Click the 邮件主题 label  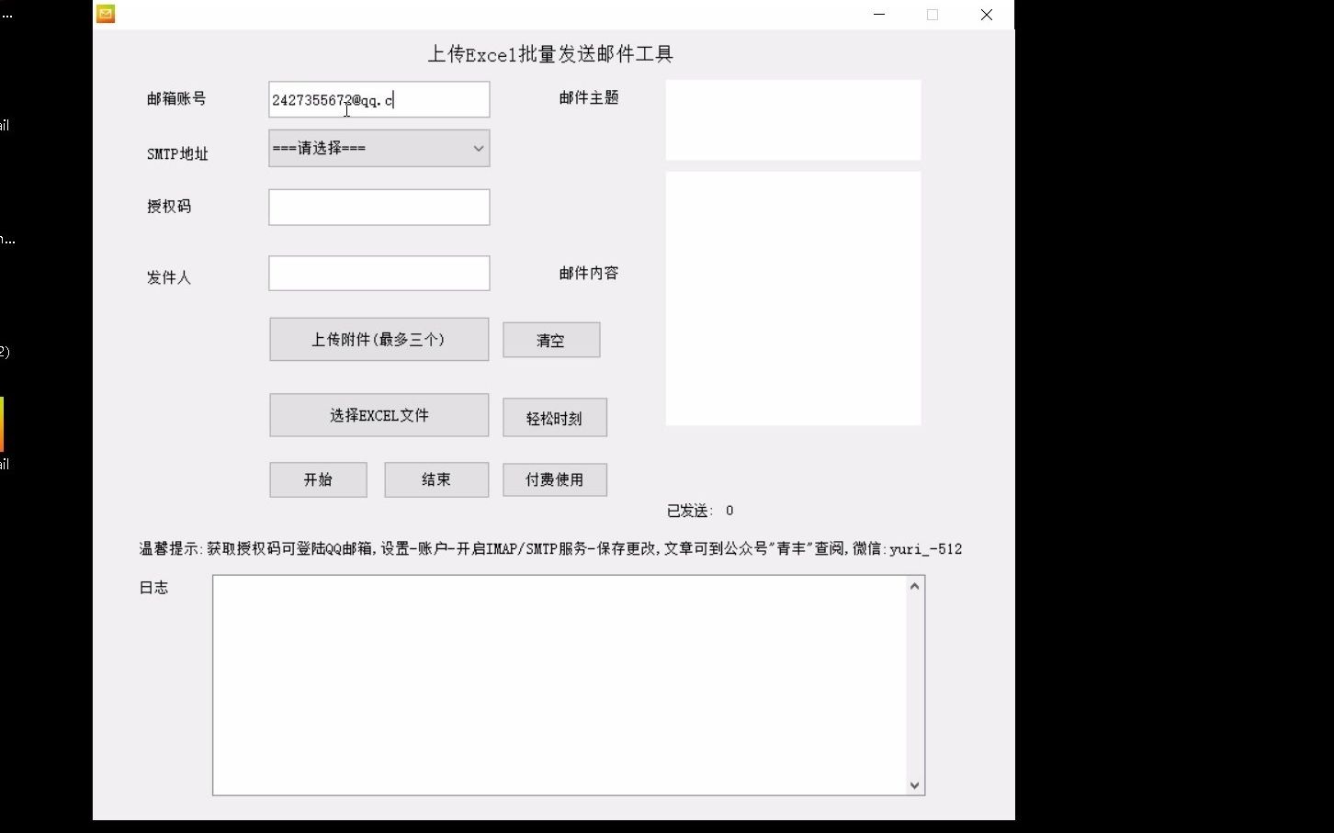[x=589, y=97]
